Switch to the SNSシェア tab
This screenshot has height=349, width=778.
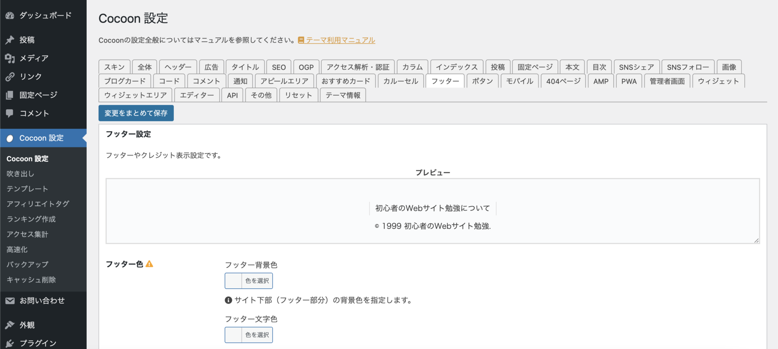(x=637, y=67)
